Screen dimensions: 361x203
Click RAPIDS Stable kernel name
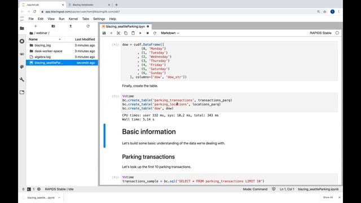(320, 33)
